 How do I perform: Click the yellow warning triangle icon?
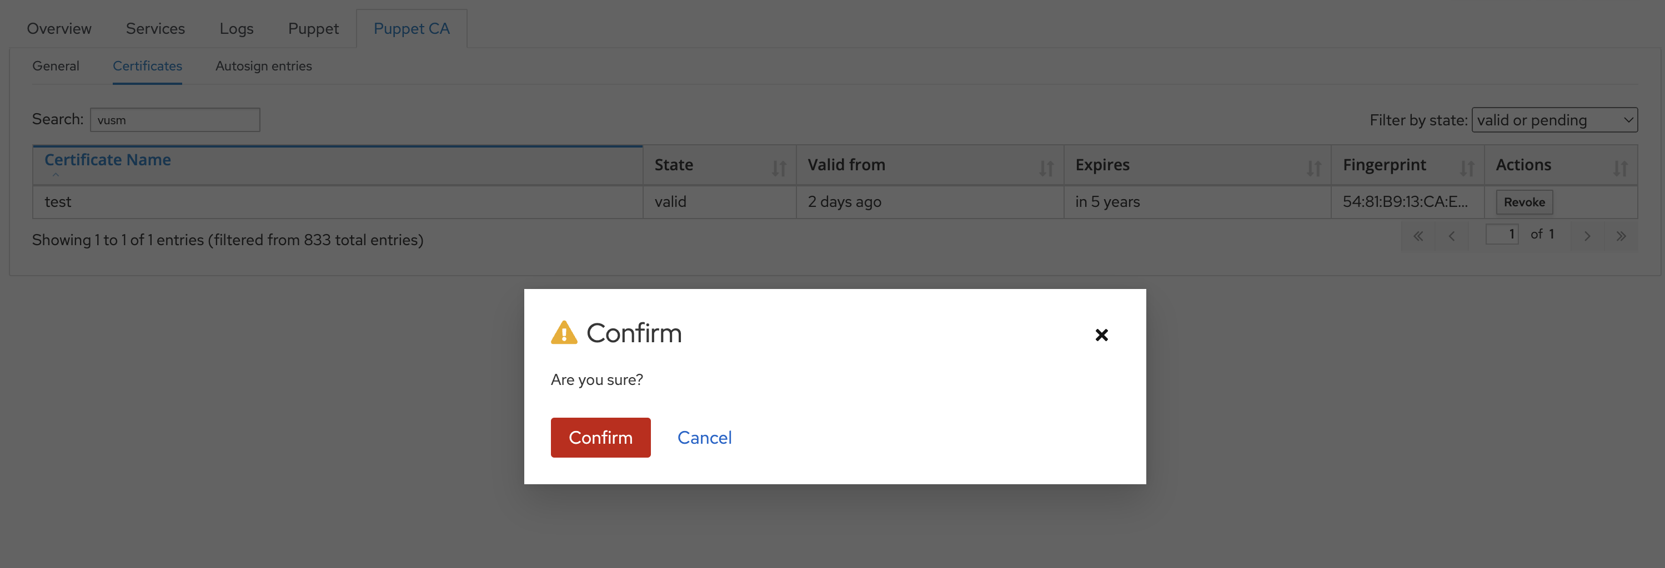(x=564, y=332)
